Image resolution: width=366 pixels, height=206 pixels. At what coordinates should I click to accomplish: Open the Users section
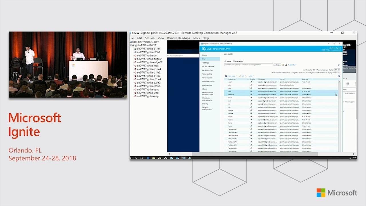[x=210, y=59]
